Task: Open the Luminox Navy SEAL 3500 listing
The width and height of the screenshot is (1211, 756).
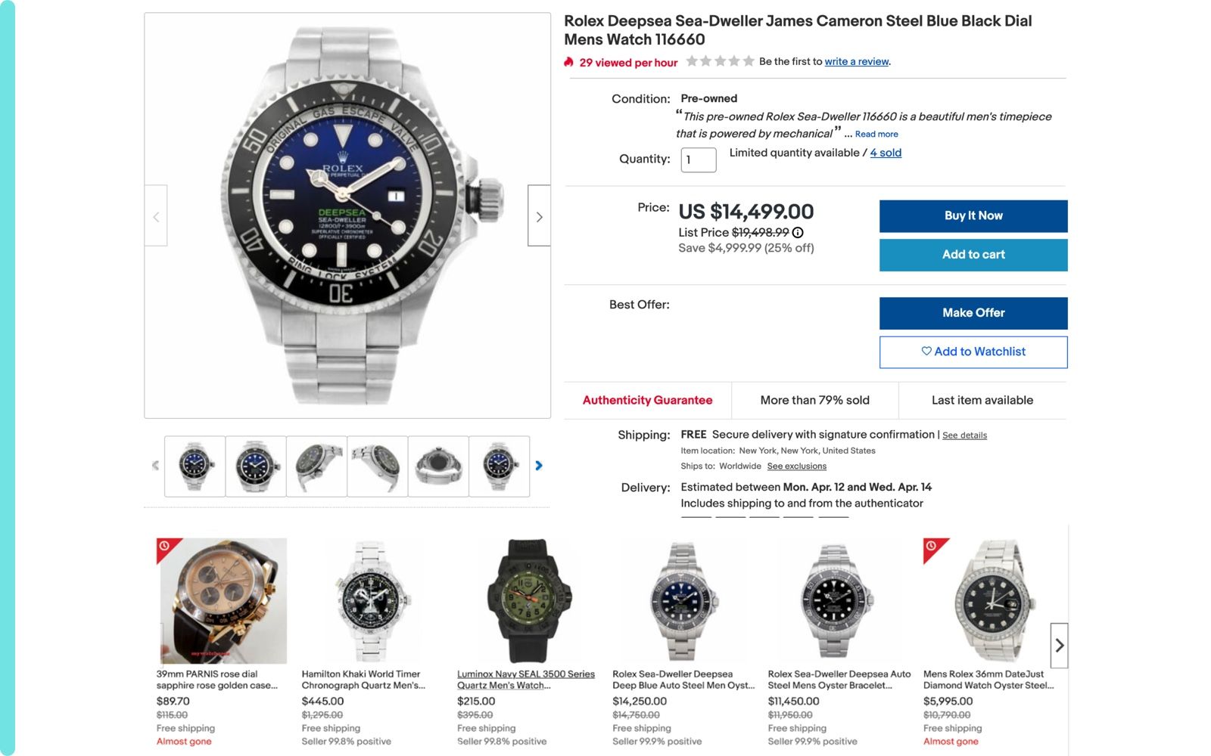Action: [x=525, y=679]
